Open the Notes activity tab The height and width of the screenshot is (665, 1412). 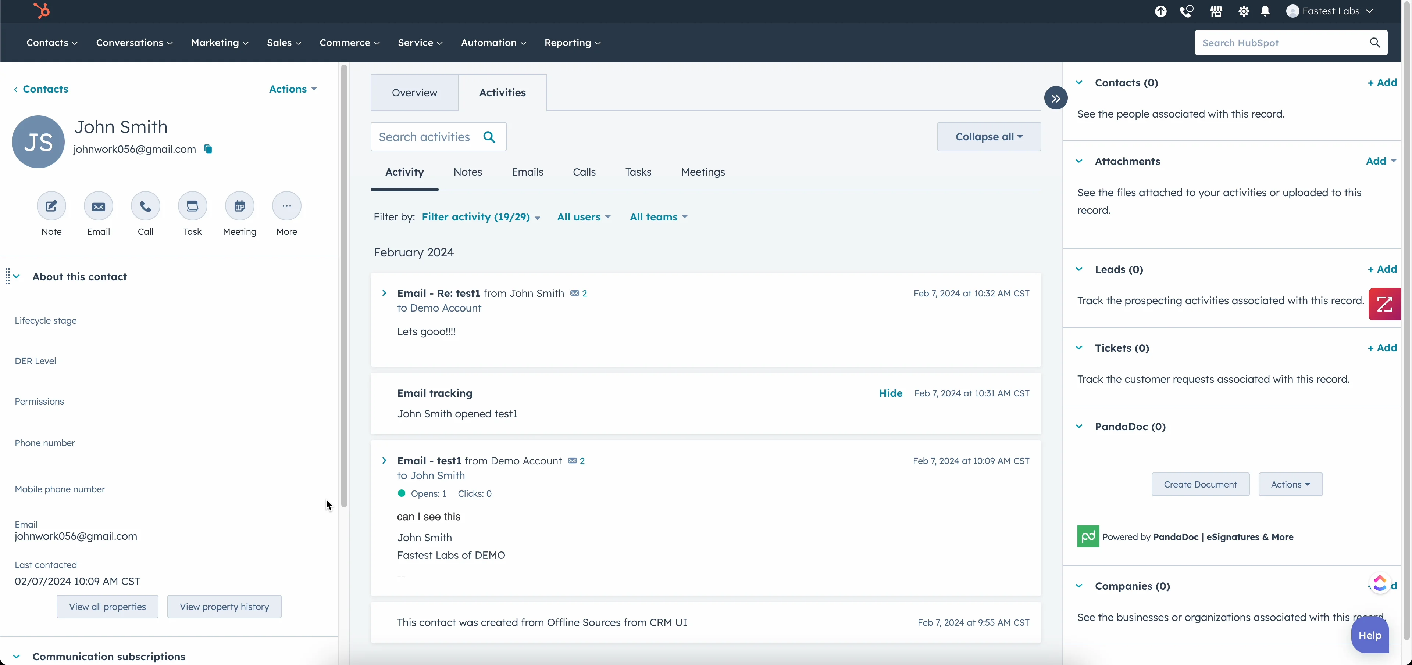tap(468, 172)
